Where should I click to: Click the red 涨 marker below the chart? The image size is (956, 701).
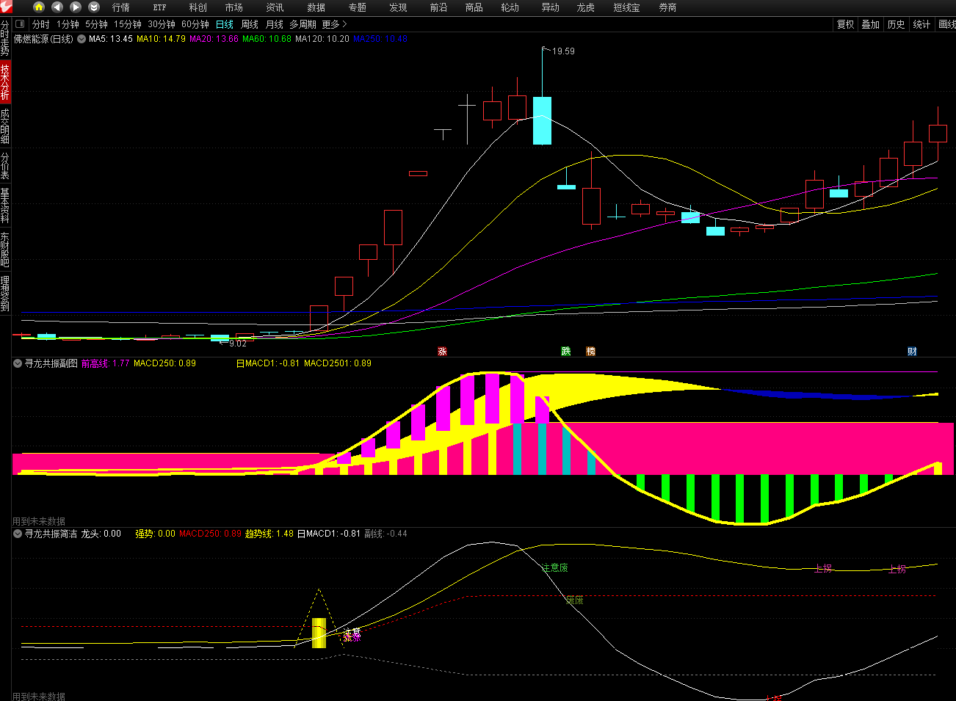(x=442, y=352)
